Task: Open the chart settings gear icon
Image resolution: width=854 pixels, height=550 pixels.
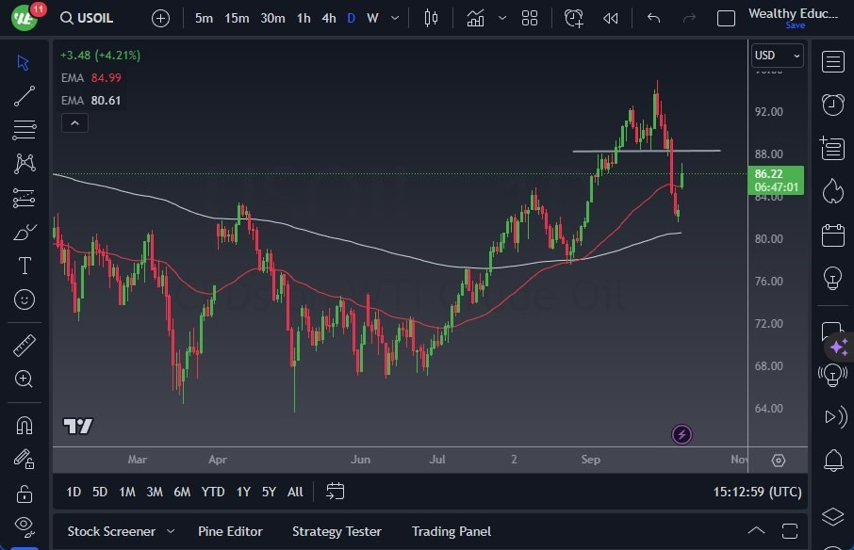Action: coord(779,461)
